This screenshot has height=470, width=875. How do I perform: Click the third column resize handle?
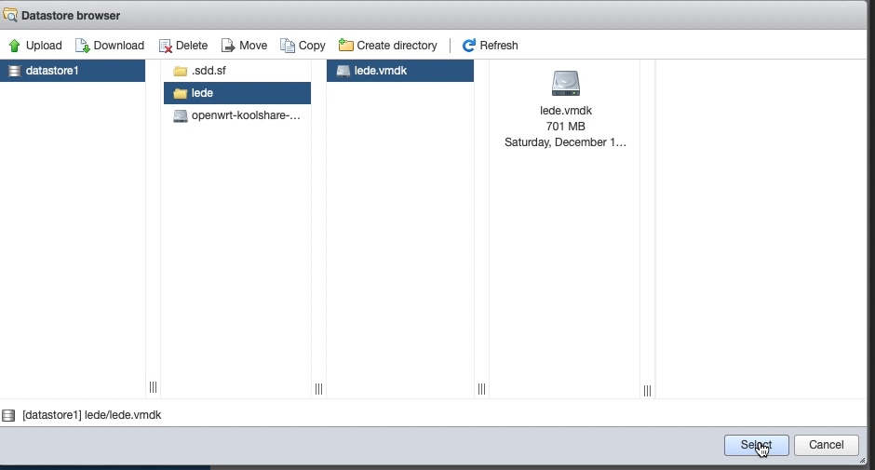481,389
